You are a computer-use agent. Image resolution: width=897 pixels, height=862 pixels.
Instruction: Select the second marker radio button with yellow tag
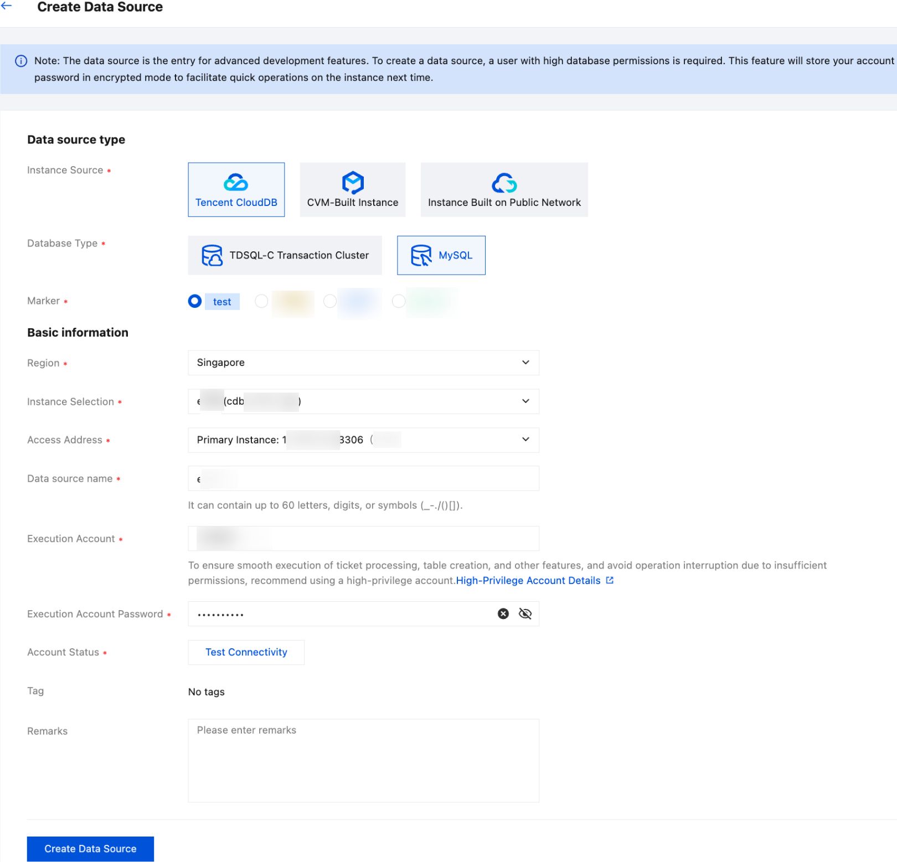261,301
